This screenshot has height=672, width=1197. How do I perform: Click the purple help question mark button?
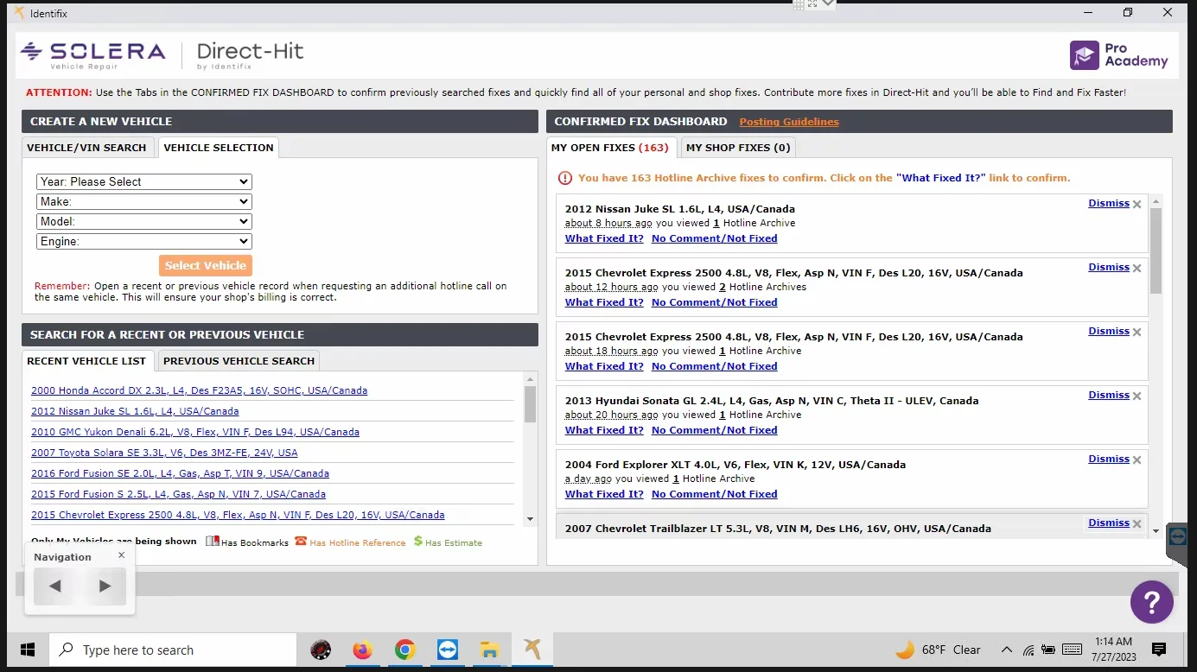(x=1151, y=601)
